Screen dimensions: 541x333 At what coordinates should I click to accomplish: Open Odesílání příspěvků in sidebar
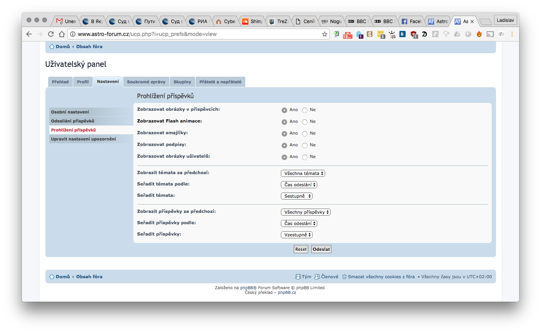coord(91,121)
